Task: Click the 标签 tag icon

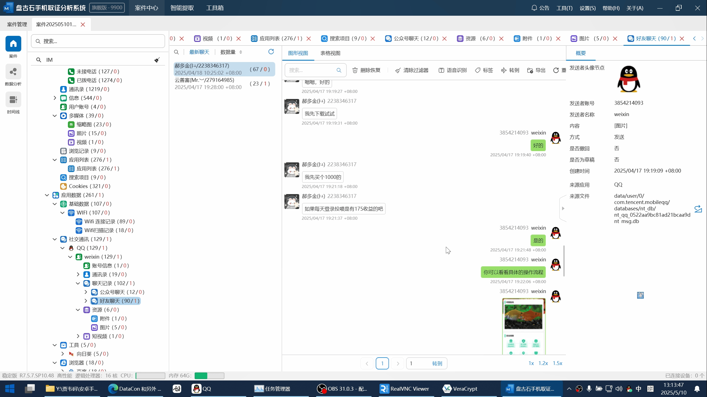Action: point(478,70)
